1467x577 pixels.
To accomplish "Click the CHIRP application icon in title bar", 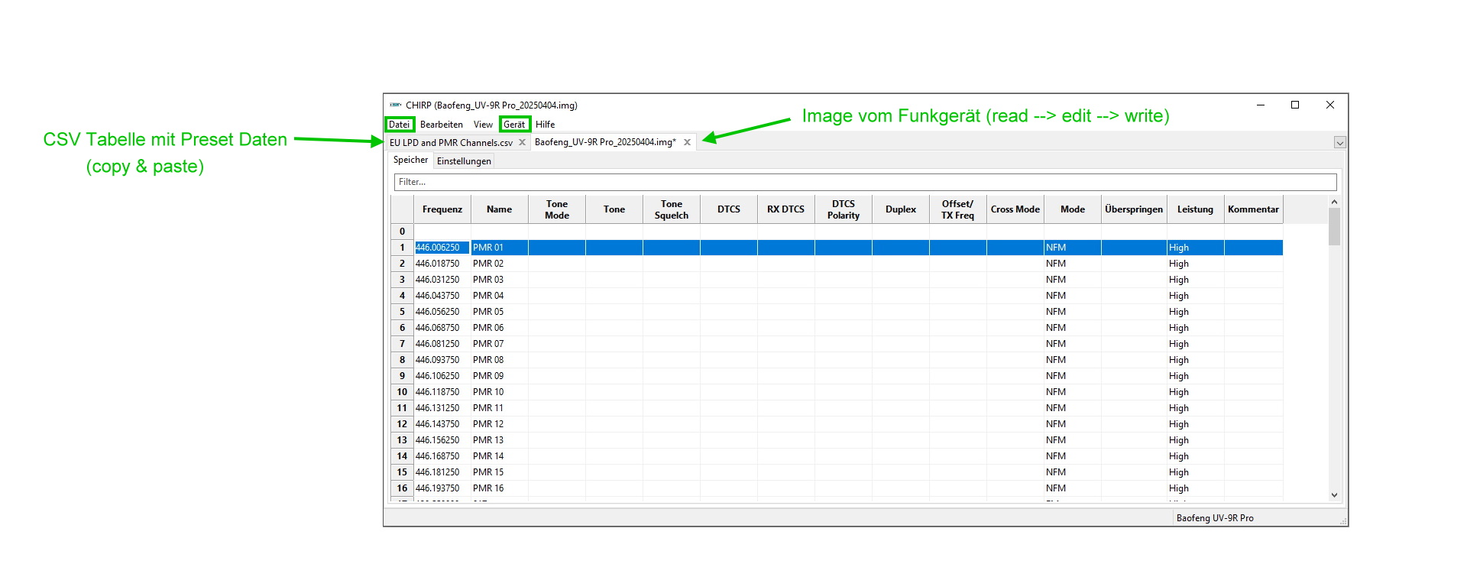I will click(395, 105).
